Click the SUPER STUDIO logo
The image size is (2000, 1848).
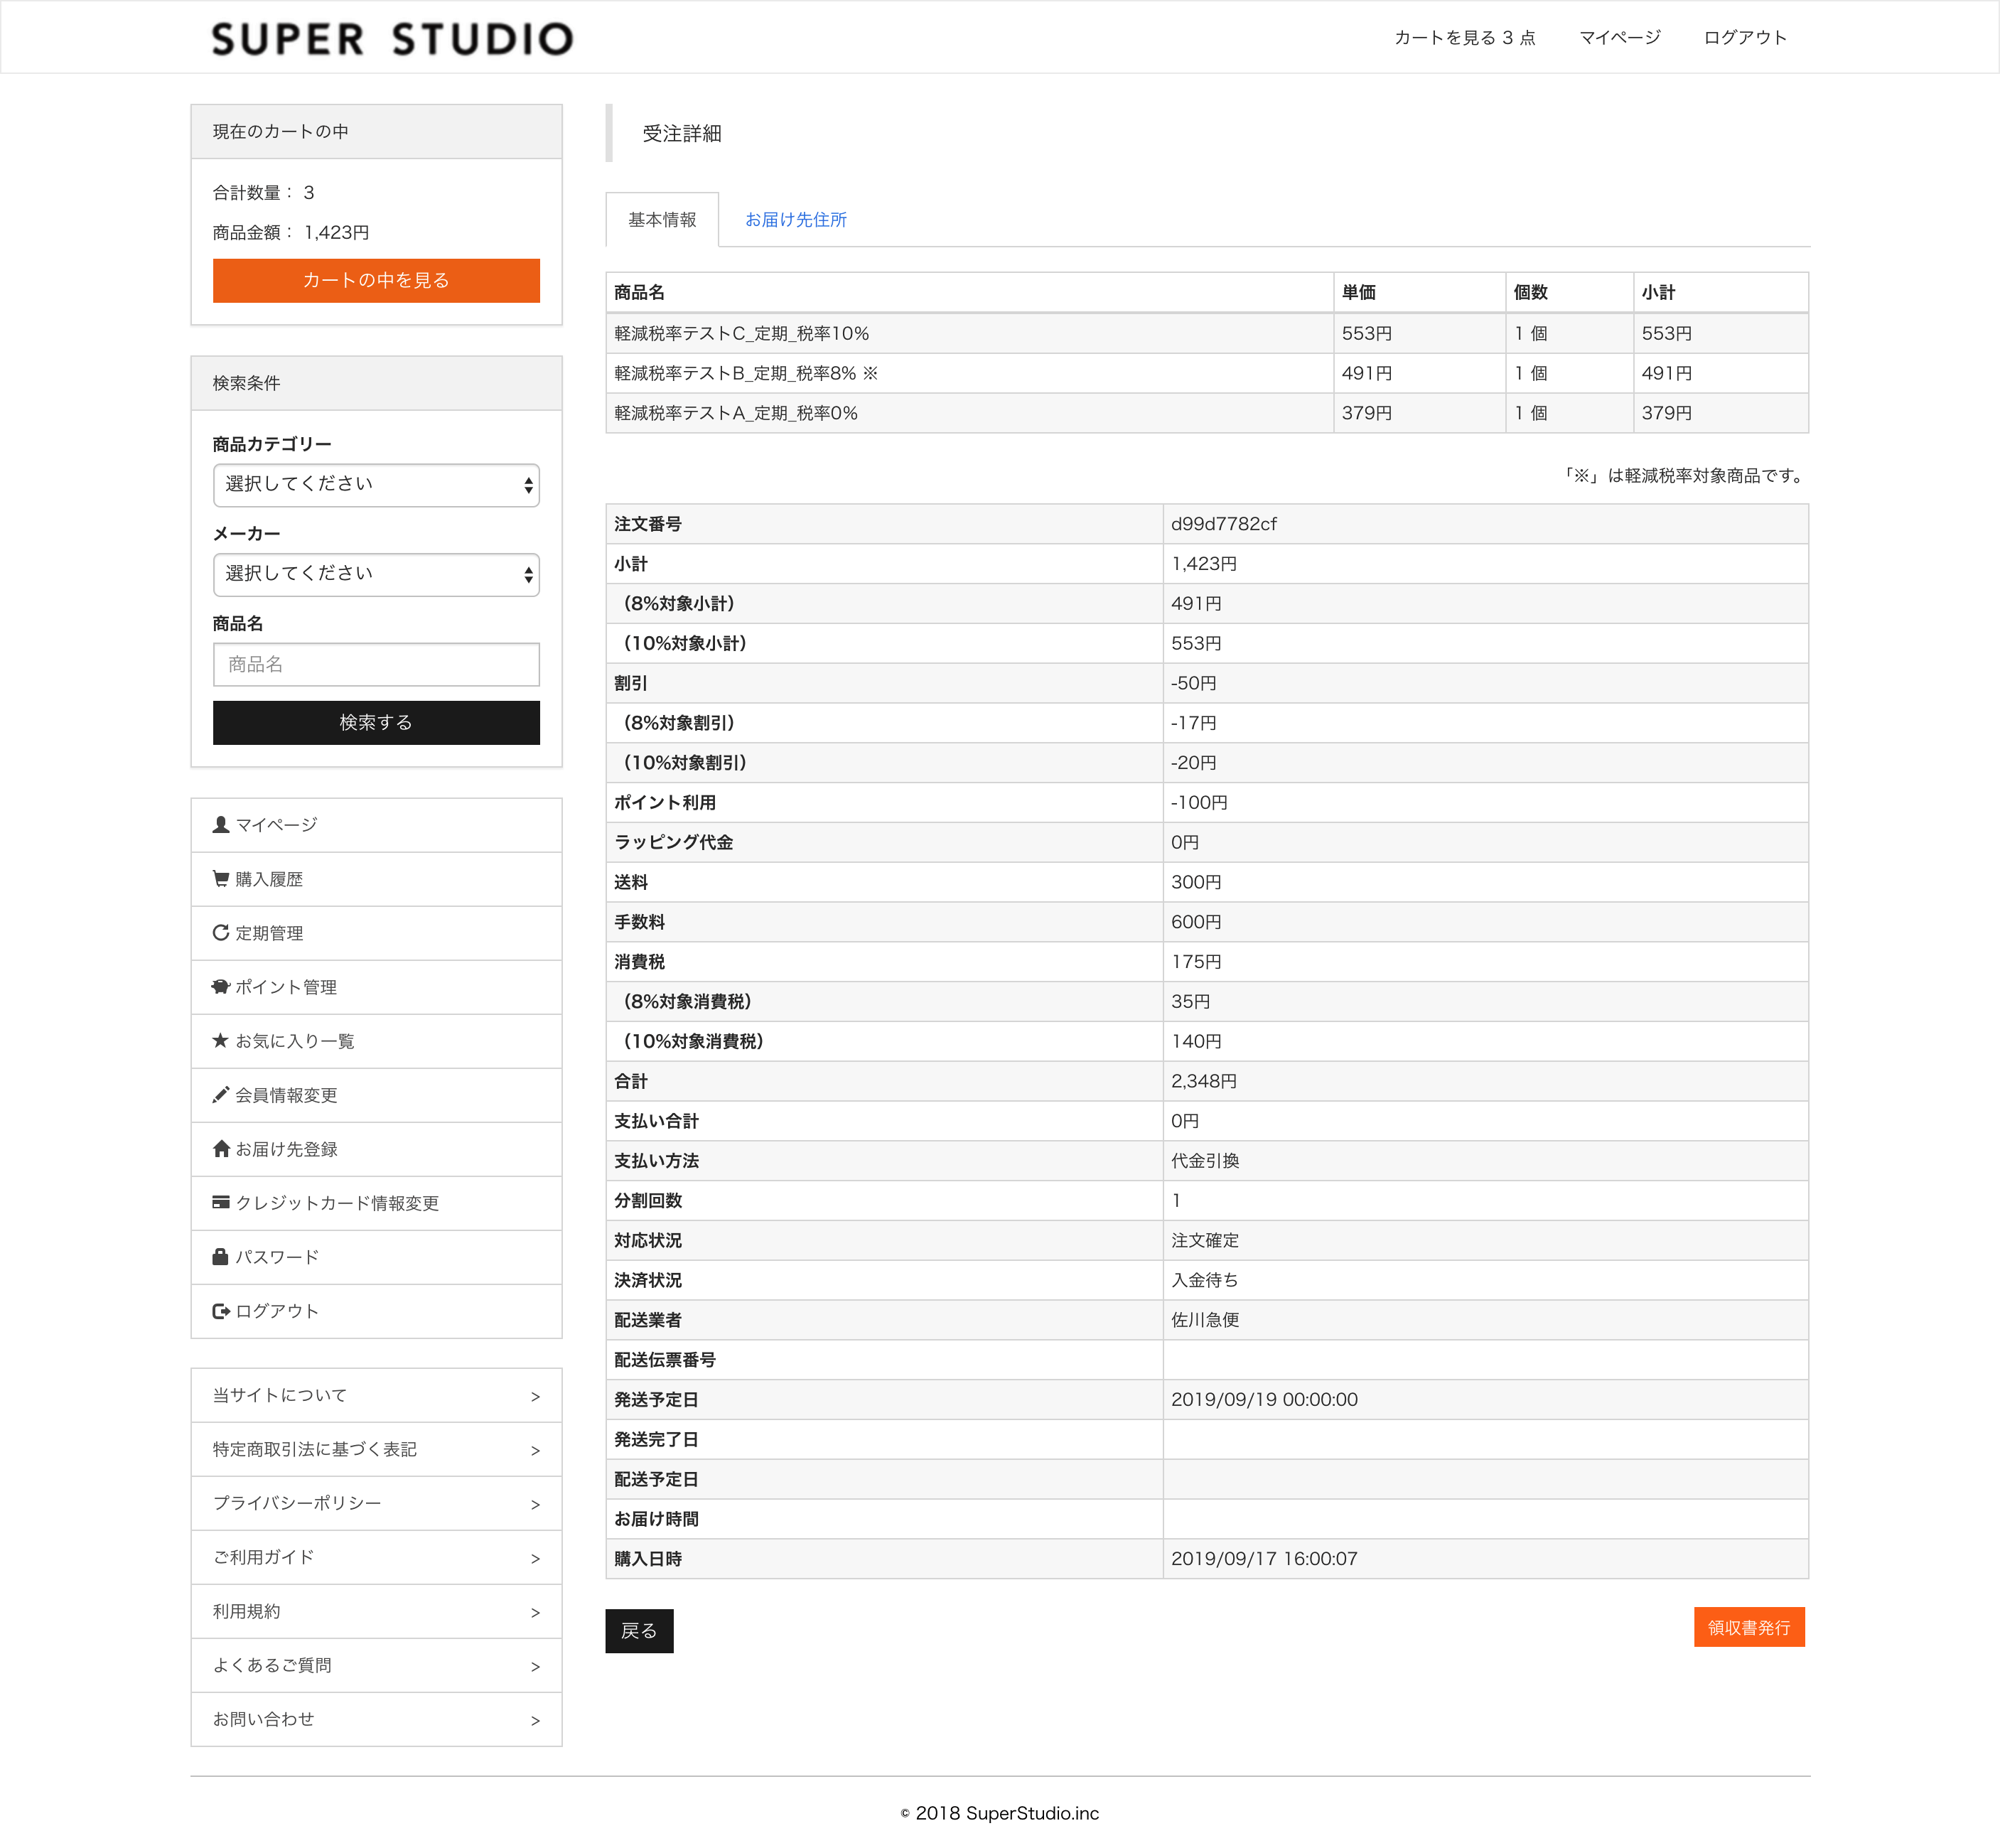point(392,39)
